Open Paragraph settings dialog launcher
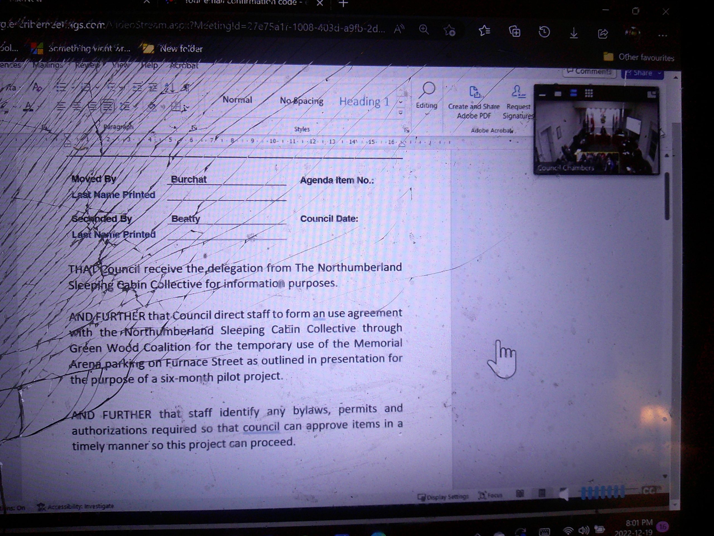This screenshot has height=536, width=714. (x=194, y=128)
